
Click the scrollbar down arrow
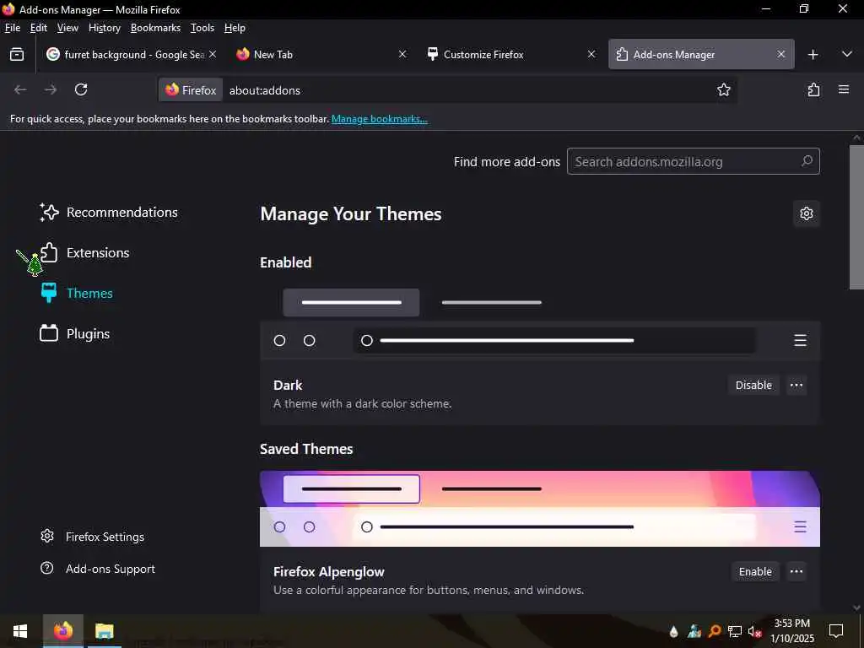(x=856, y=607)
